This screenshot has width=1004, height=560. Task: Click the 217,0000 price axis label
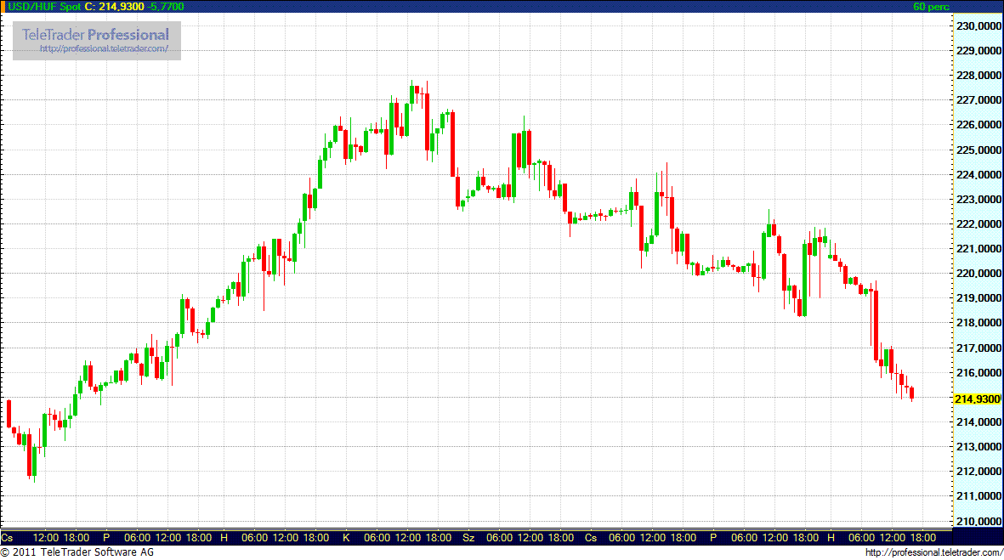(978, 348)
